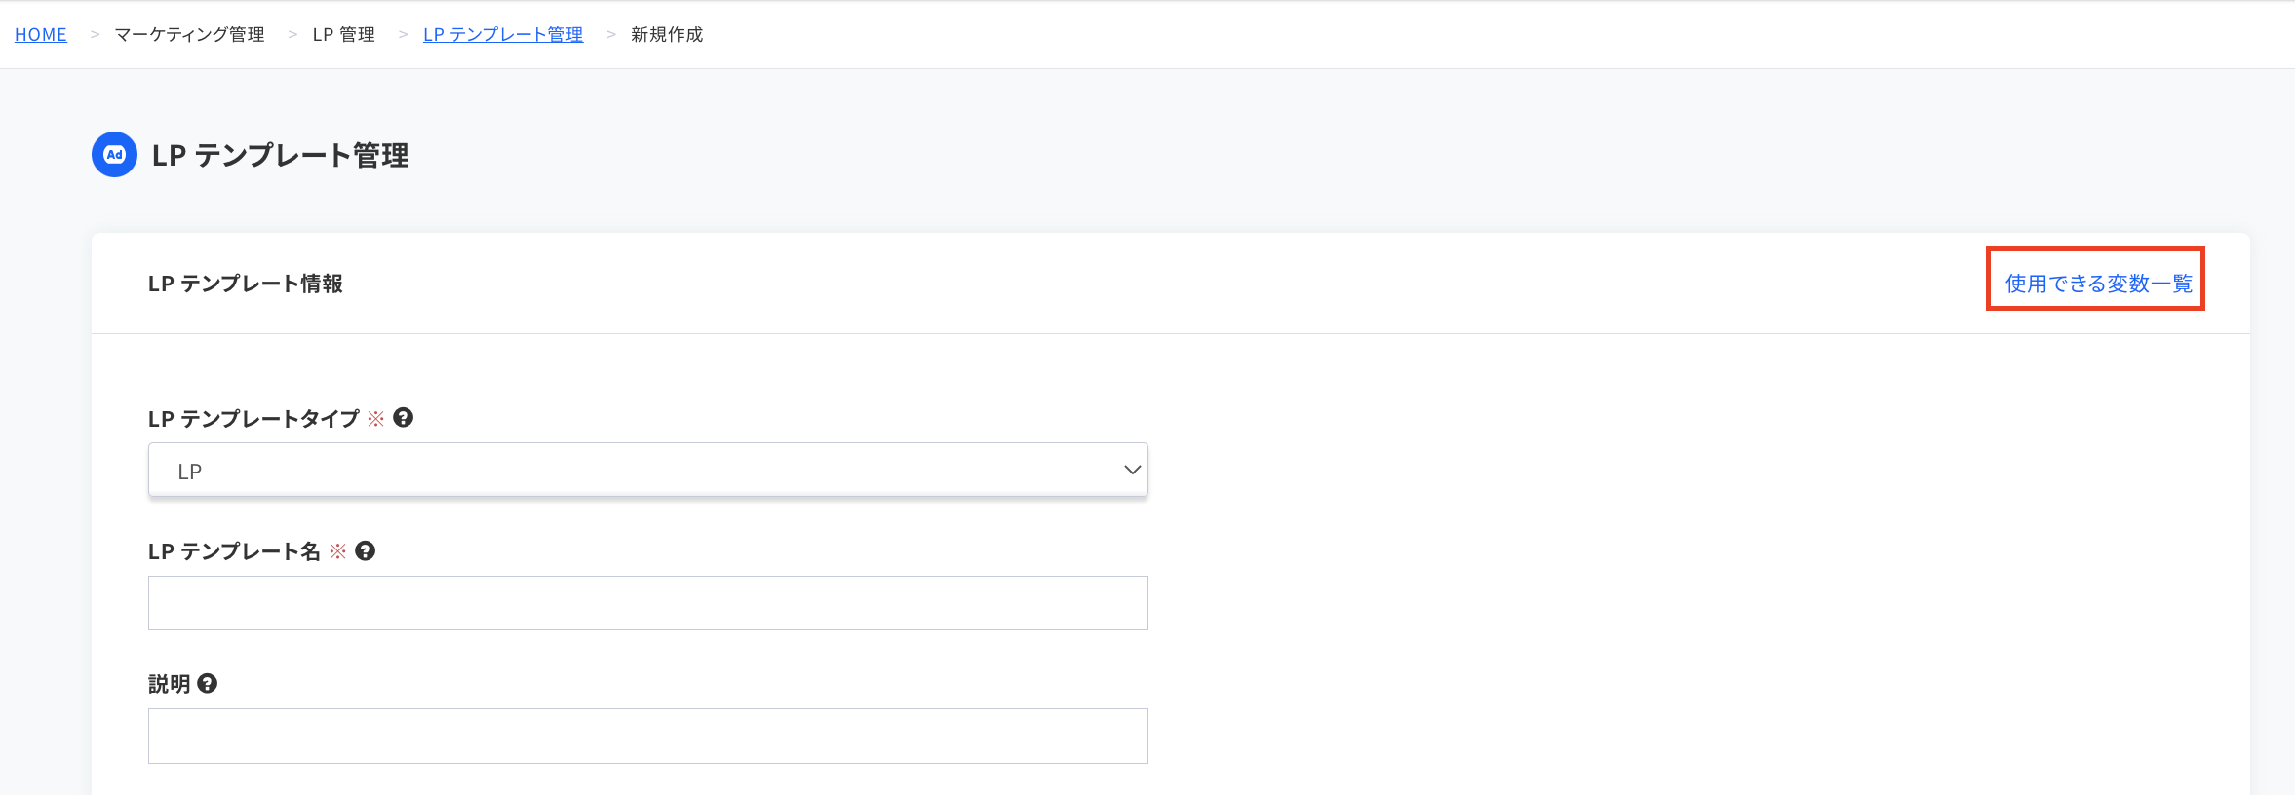Image resolution: width=2295 pixels, height=795 pixels.
Task: Click 新規作成 breadcrumb item
Action: 667,35
